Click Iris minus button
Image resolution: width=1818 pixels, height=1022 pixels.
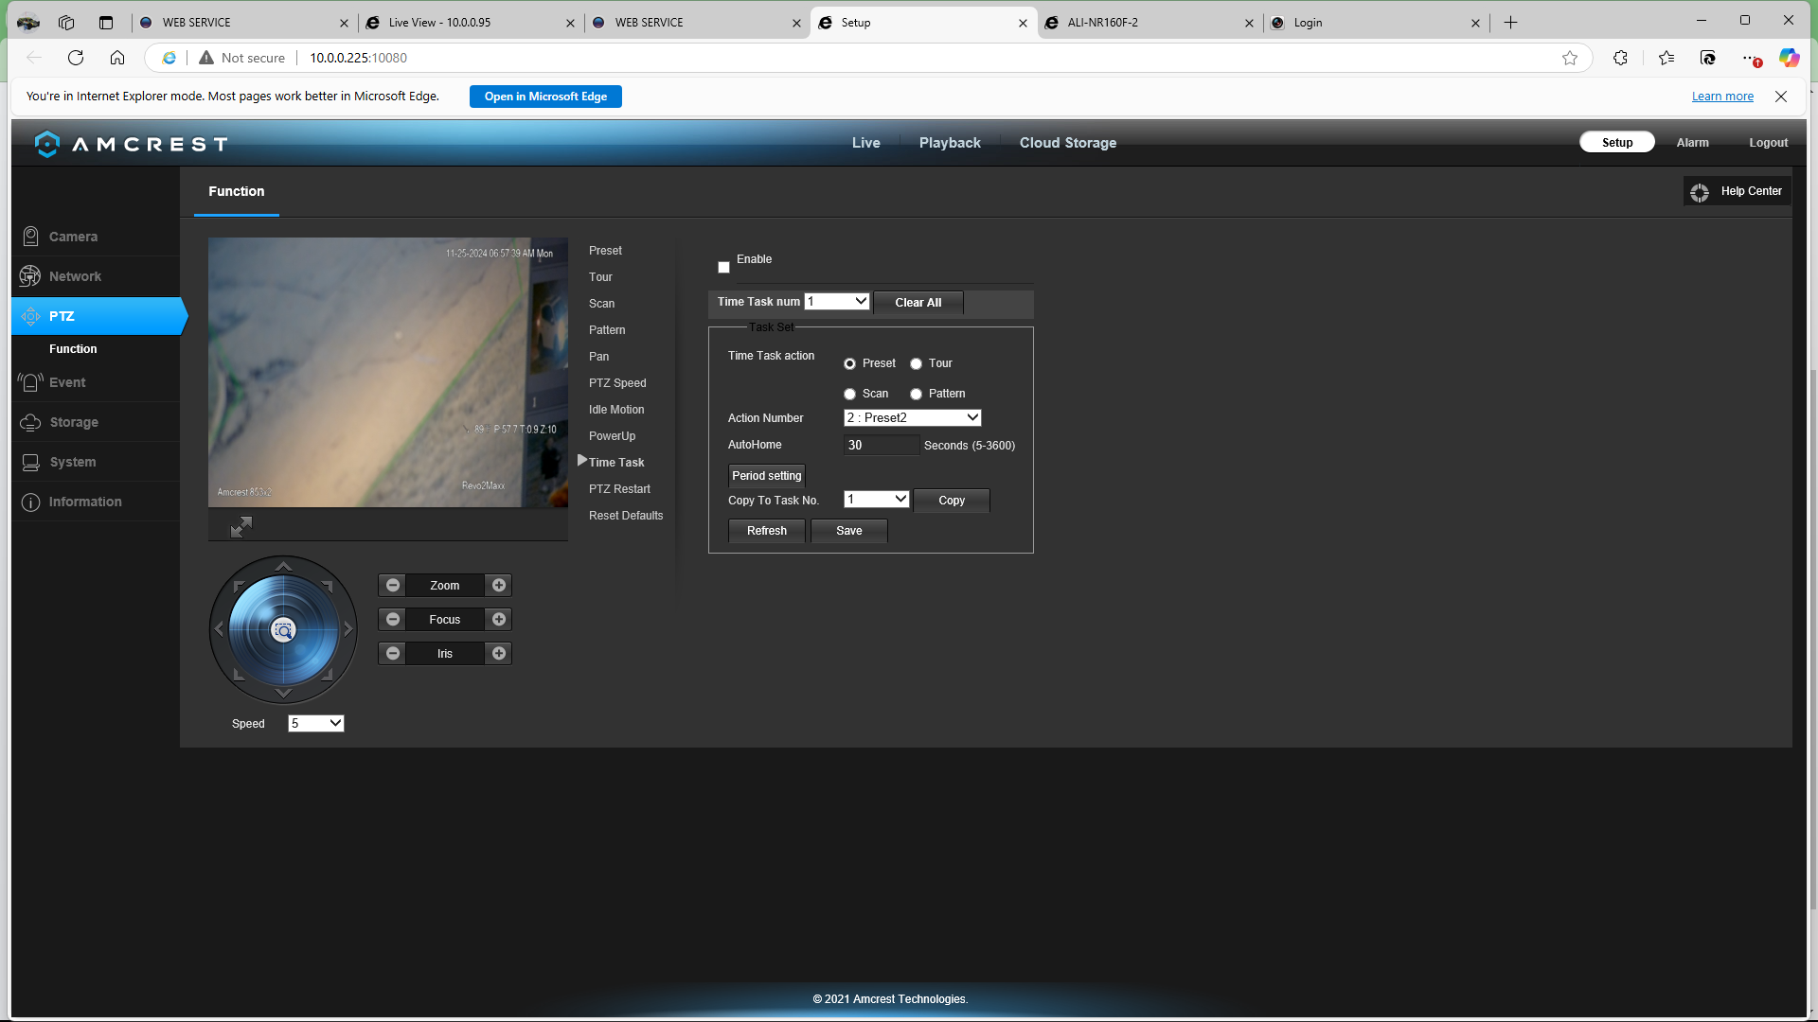tap(393, 653)
